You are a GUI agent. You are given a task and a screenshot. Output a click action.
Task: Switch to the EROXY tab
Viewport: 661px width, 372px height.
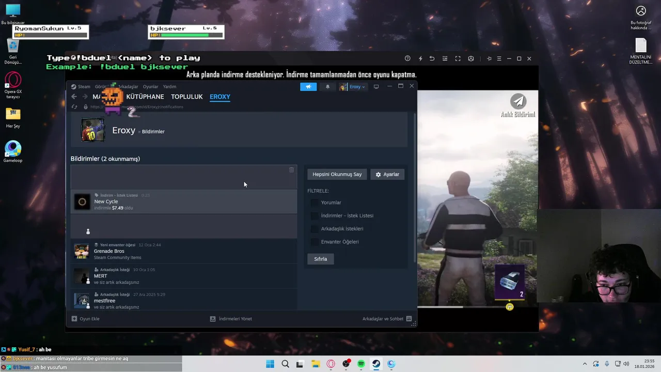(220, 97)
